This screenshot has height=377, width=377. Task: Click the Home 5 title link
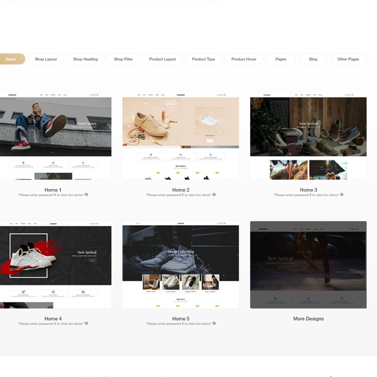click(x=180, y=318)
